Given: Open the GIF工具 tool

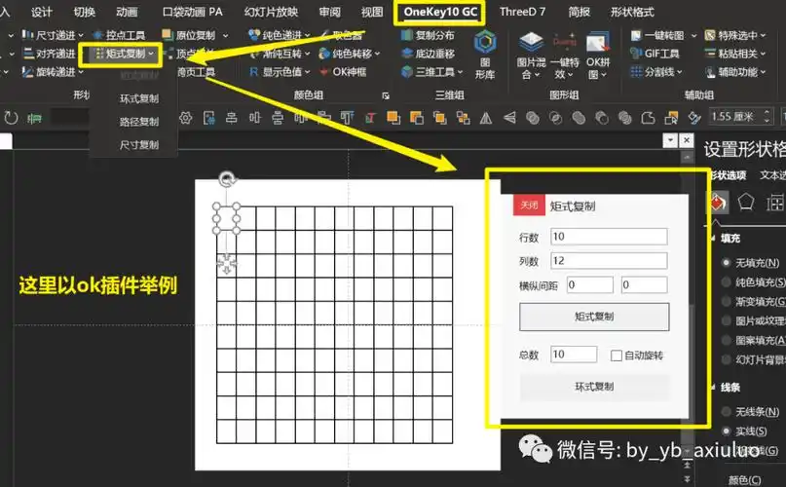Looking at the screenshot, I should pos(655,54).
